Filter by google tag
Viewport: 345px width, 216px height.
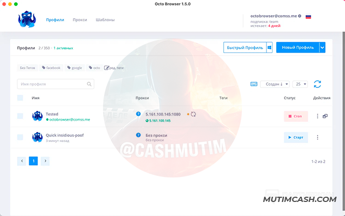(x=74, y=68)
